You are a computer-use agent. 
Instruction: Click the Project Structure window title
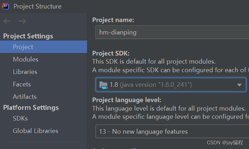coord(37,6)
